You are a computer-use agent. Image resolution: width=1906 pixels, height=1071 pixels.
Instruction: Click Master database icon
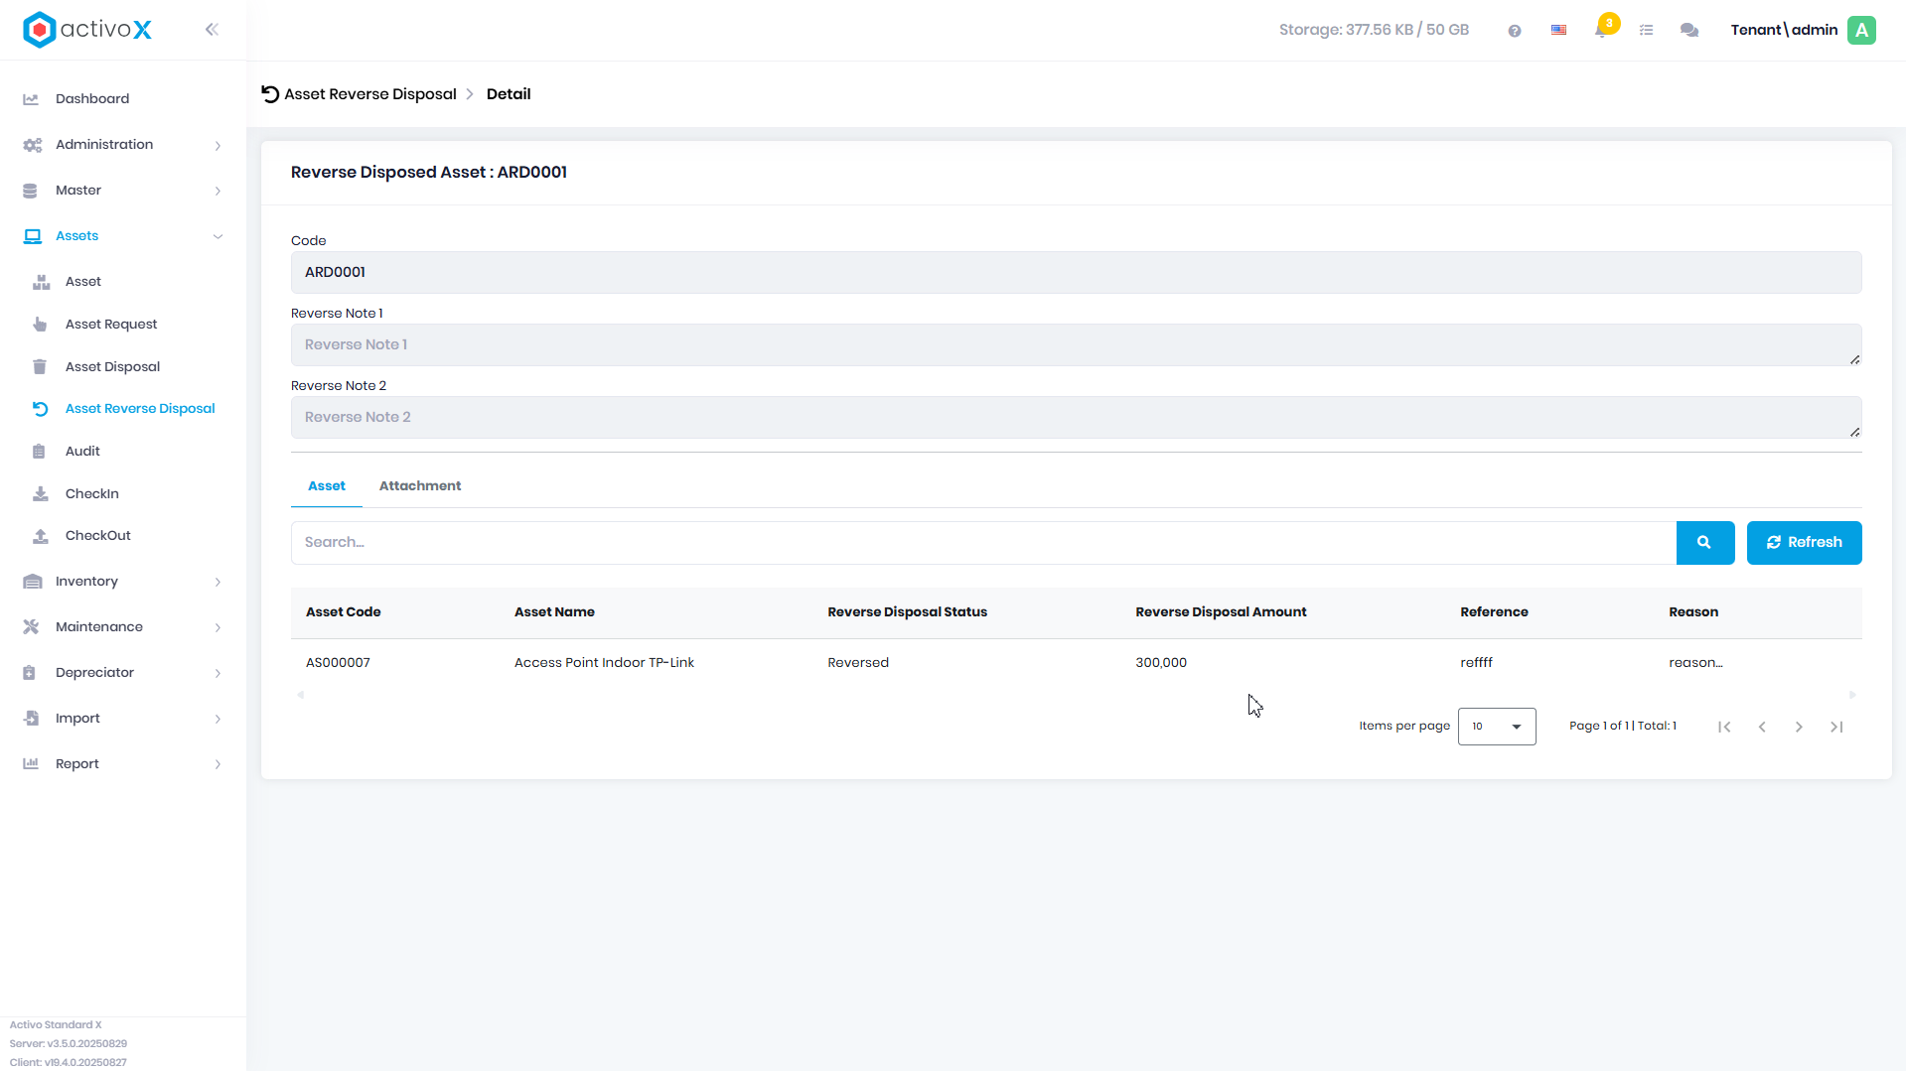coord(30,191)
